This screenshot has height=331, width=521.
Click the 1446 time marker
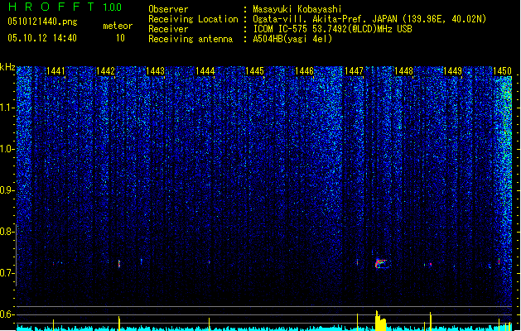pyautogui.click(x=304, y=71)
